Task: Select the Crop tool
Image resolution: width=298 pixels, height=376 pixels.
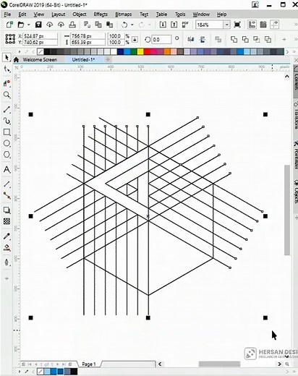Action: tap(7, 83)
